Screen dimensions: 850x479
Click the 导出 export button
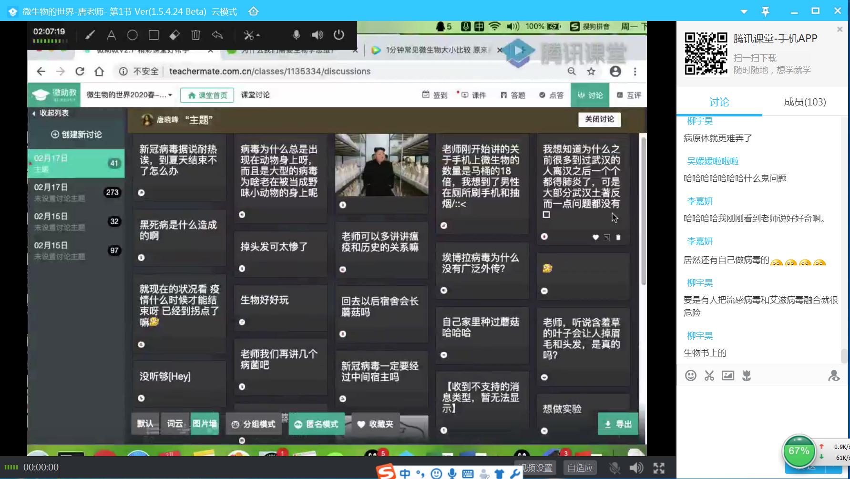(618, 424)
